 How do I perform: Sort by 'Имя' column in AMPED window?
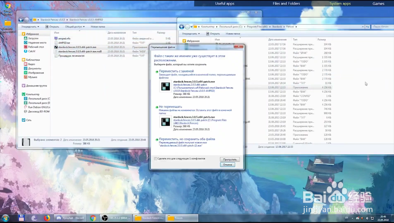(x=56, y=33)
